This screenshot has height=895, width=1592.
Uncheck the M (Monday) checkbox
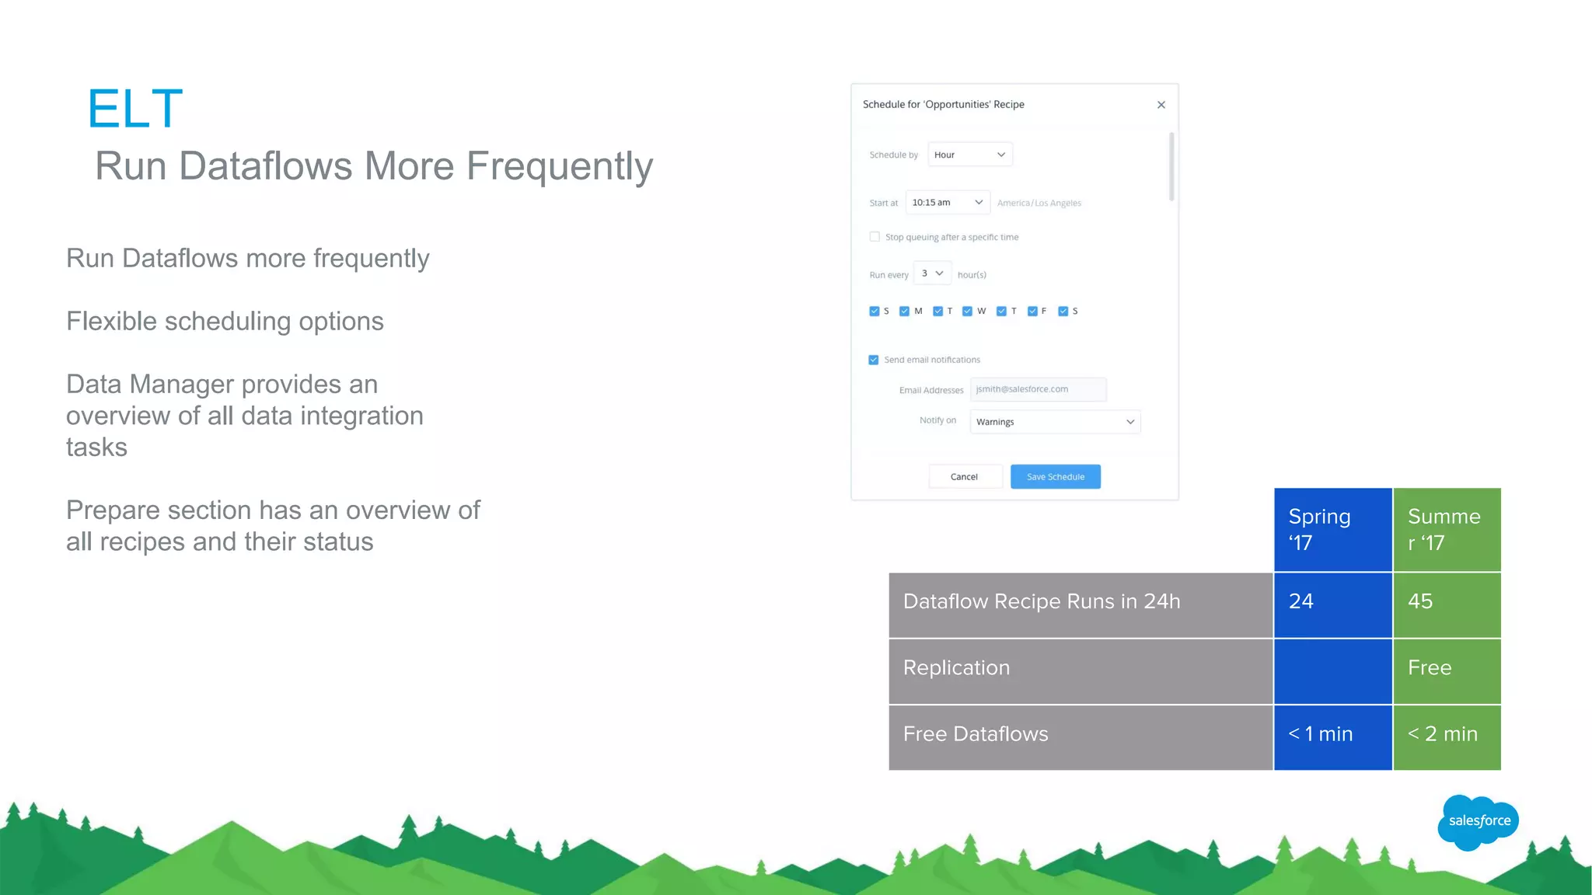tap(904, 311)
